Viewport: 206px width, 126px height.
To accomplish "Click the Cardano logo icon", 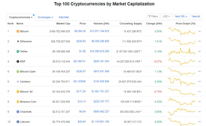I will [x=18, y=81].
